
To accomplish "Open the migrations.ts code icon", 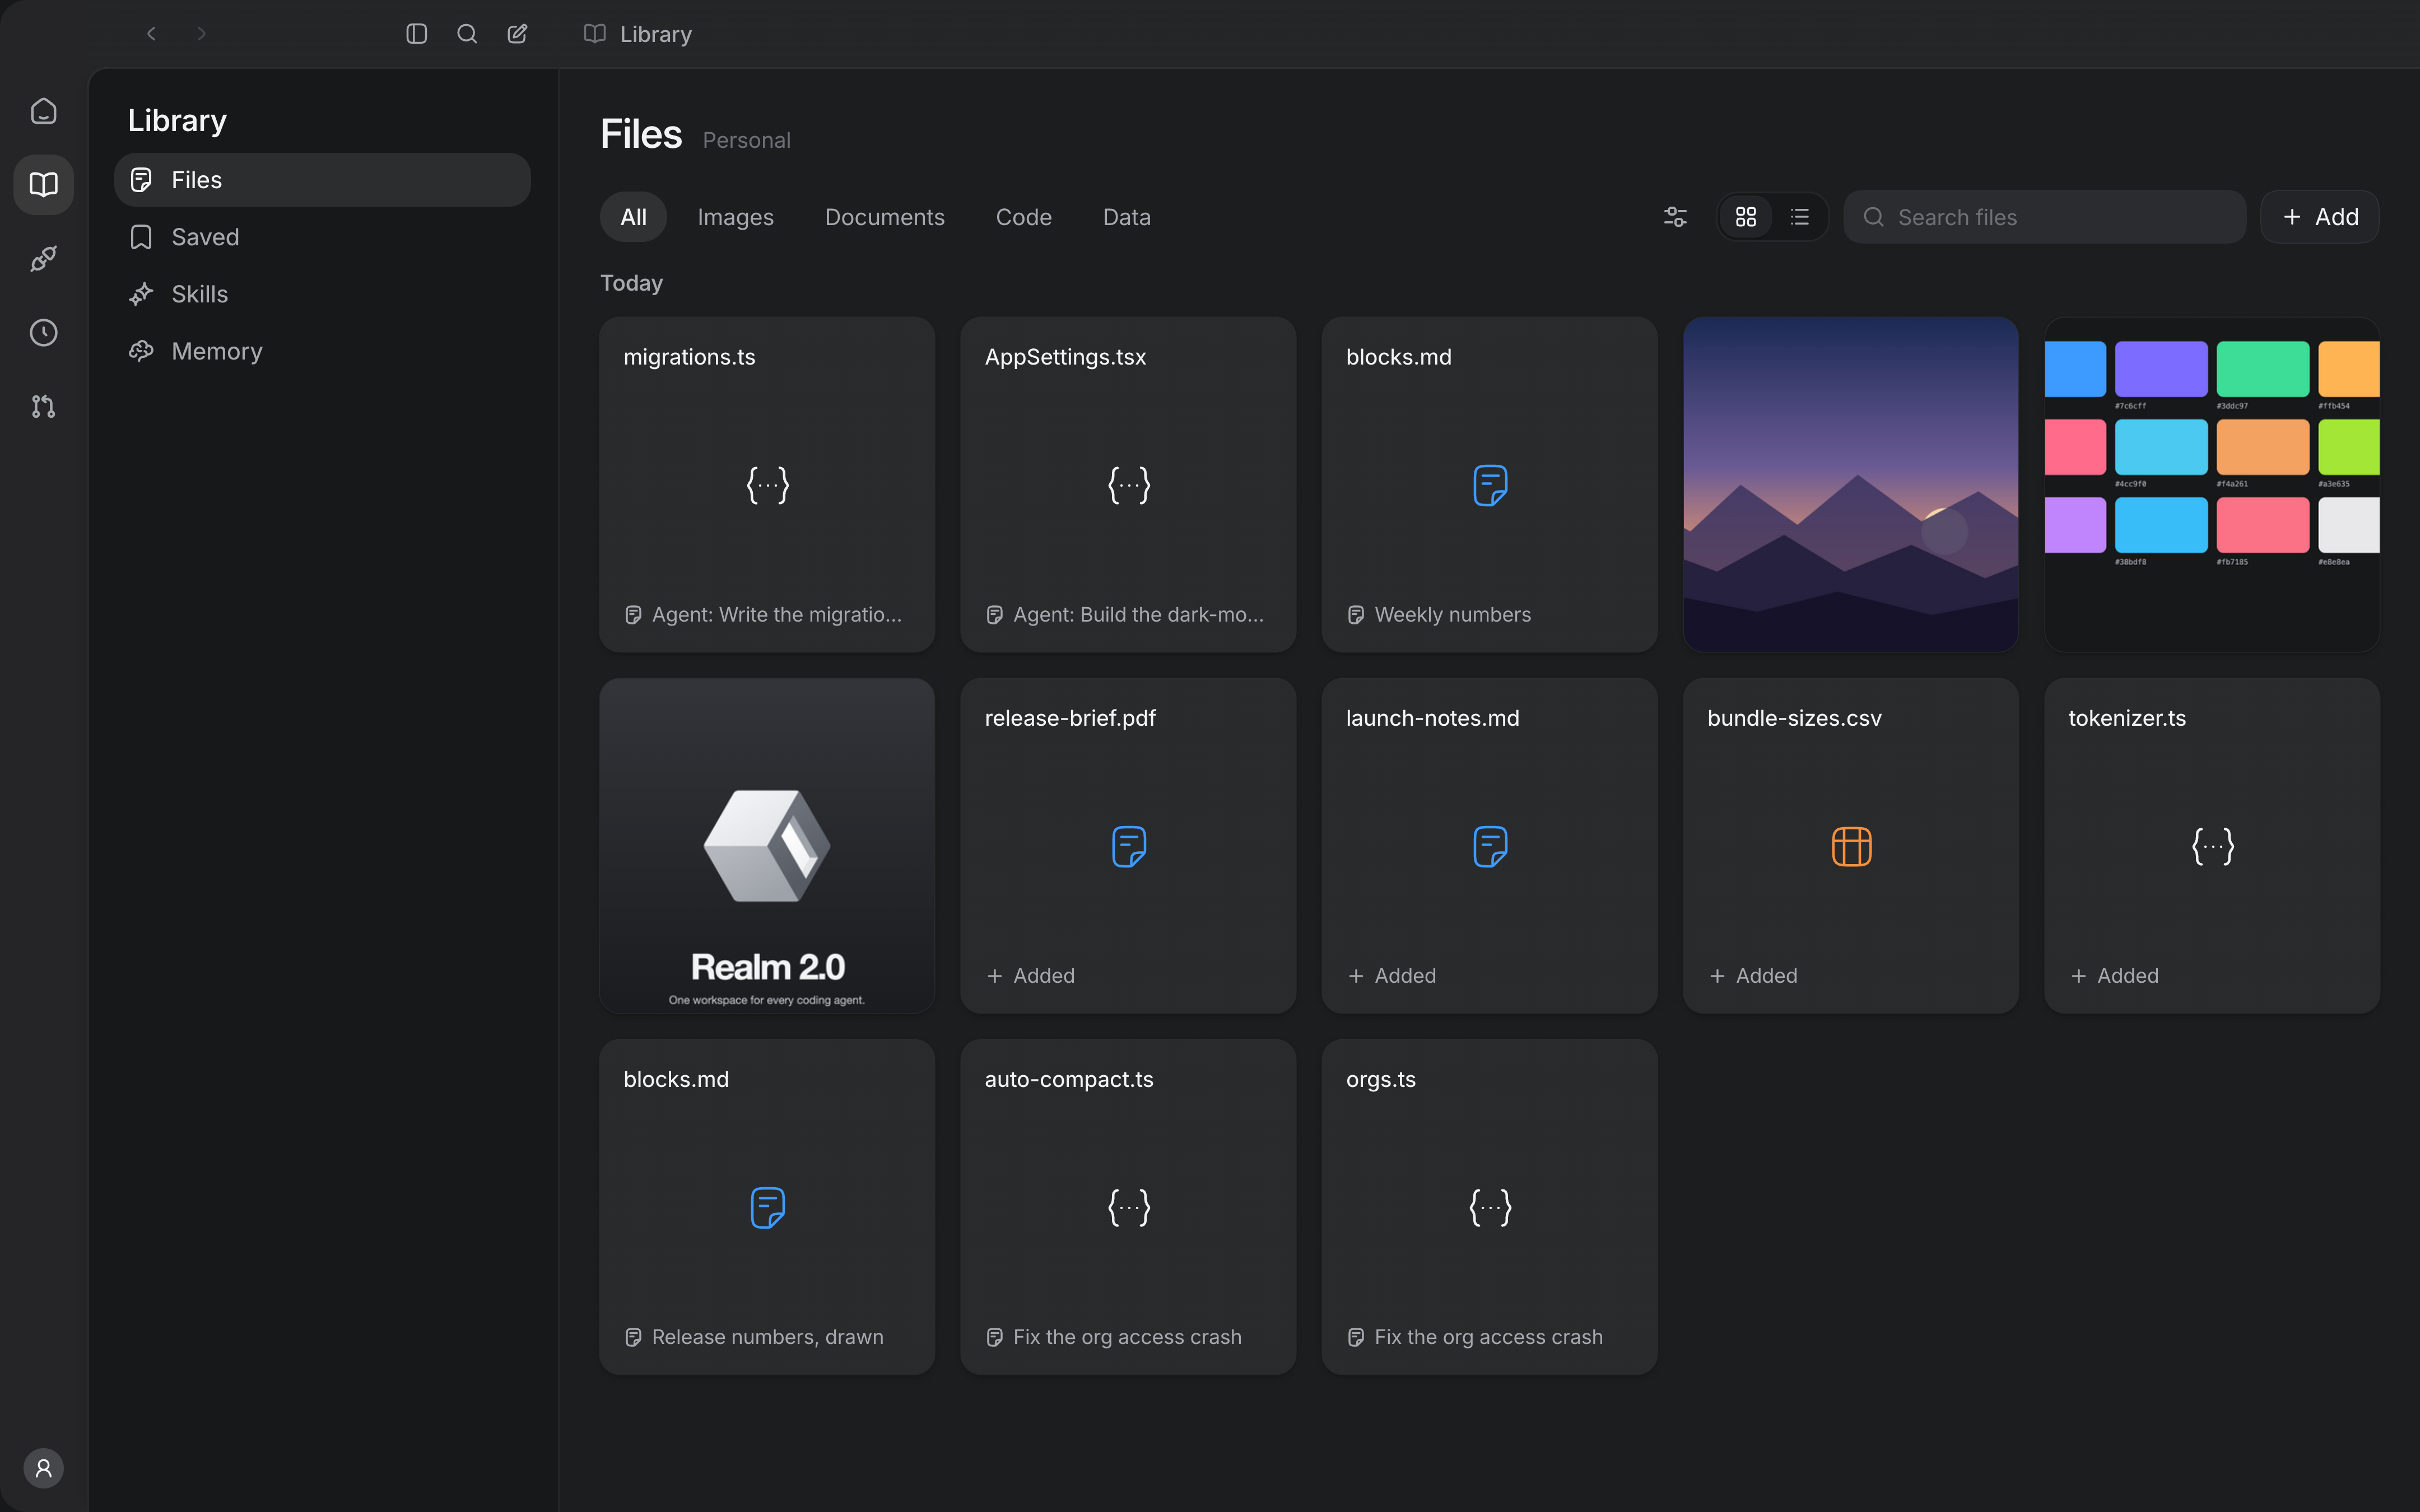I will click(x=767, y=485).
